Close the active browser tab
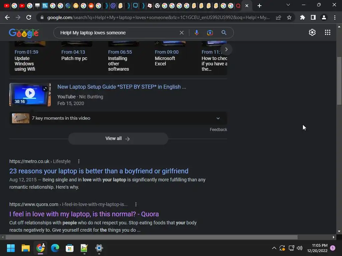The image size is (342, 256). (247, 6)
